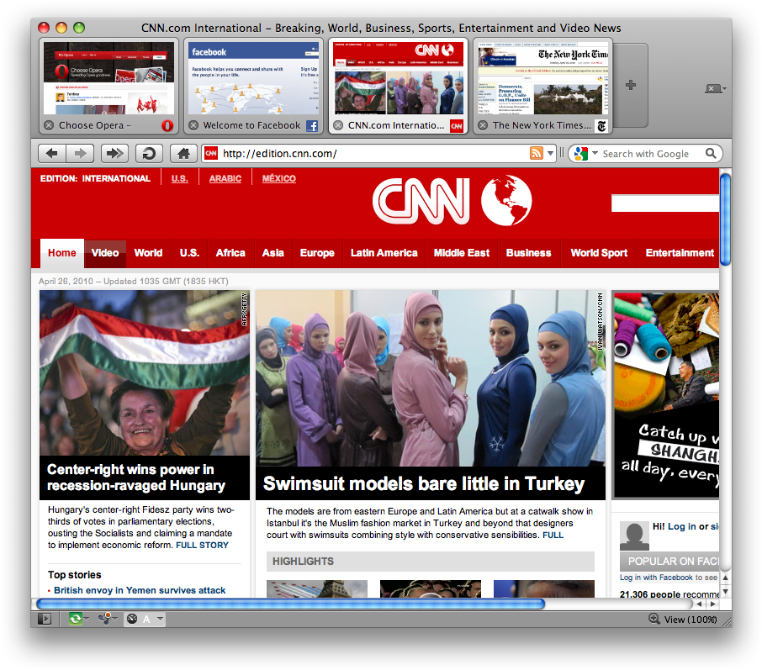Viewport: 762px width, 670px height.
Task: Click the green Opera Link sync icon
Action: click(76, 619)
